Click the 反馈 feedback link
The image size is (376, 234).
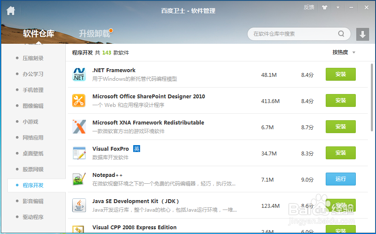pos(309,7)
